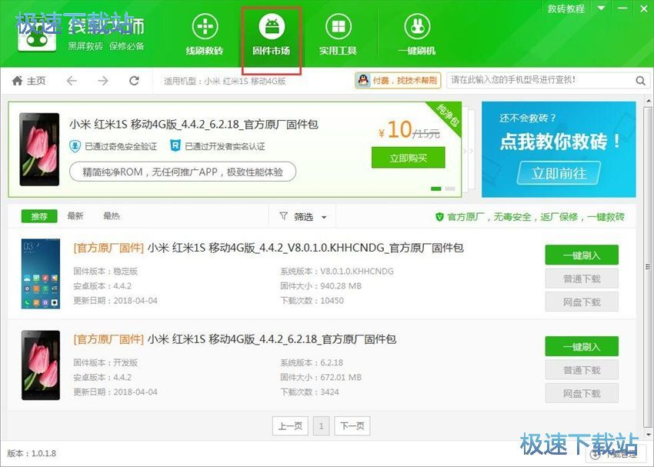Select the 最新 tab

click(75, 216)
